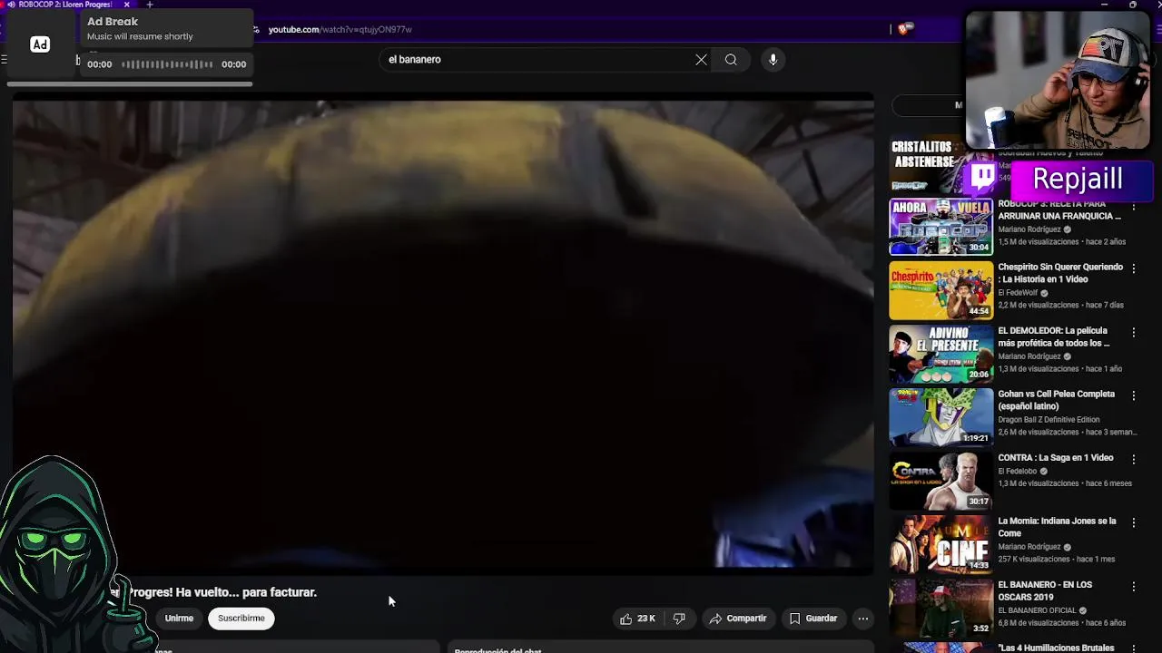Open 'CONTRA : La Saga en 1 Video' title
The height and width of the screenshot is (653, 1162).
(1056, 458)
